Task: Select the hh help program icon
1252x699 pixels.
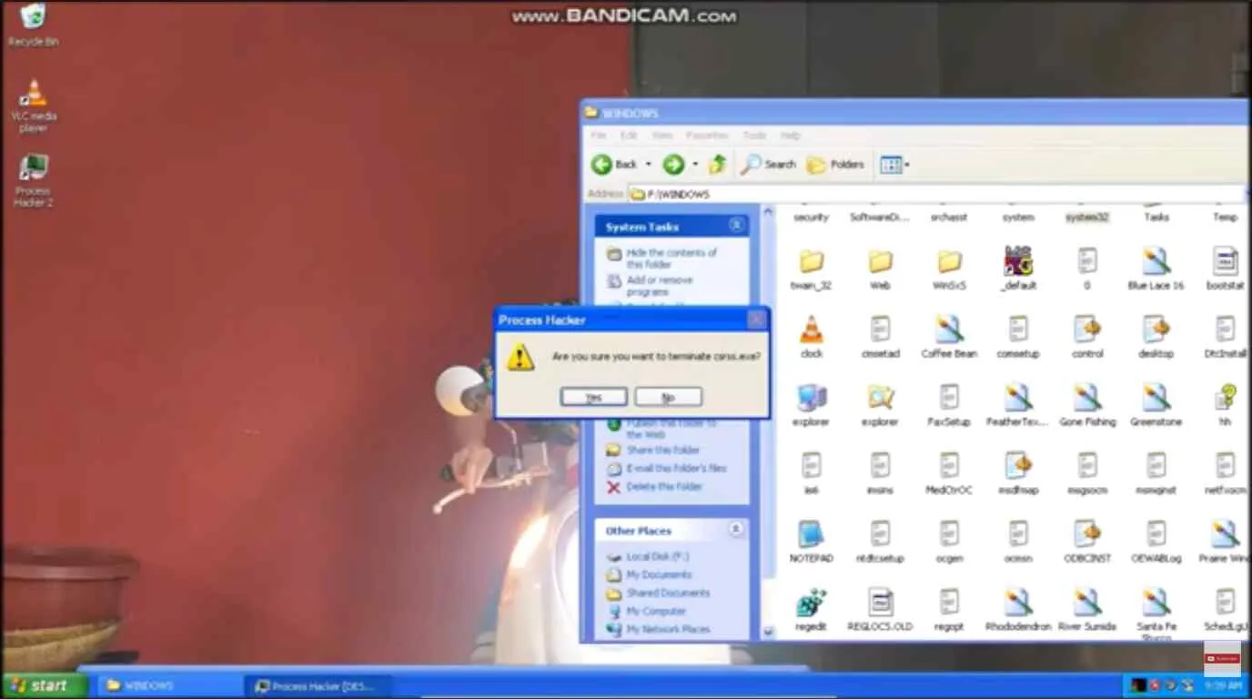Action: click(x=1226, y=406)
